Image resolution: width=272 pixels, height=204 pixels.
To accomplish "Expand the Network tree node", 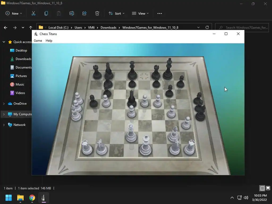I will click(4, 125).
